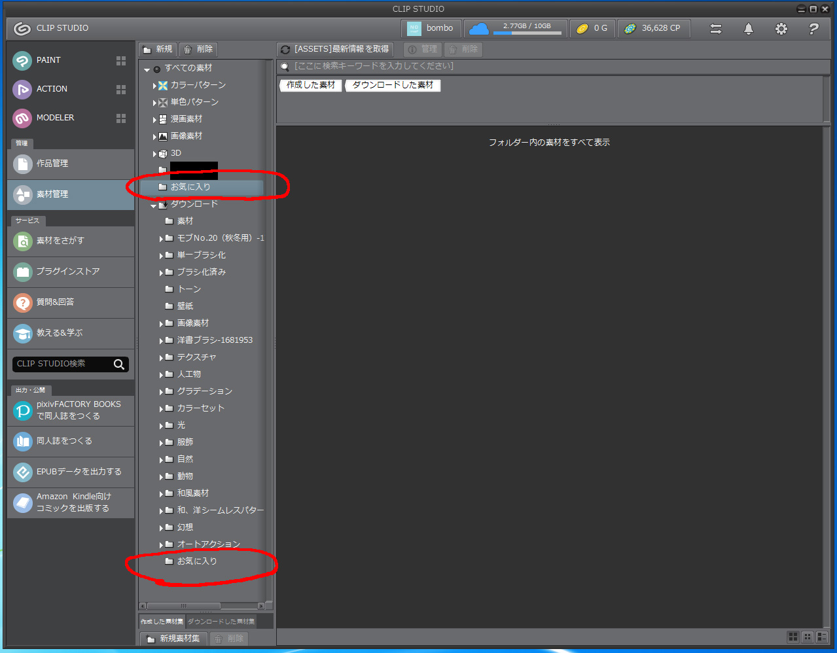Image resolution: width=837 pixels, height=653 pixels.
Task: Select 素材管理 materials management
Action: click(71, 194)
